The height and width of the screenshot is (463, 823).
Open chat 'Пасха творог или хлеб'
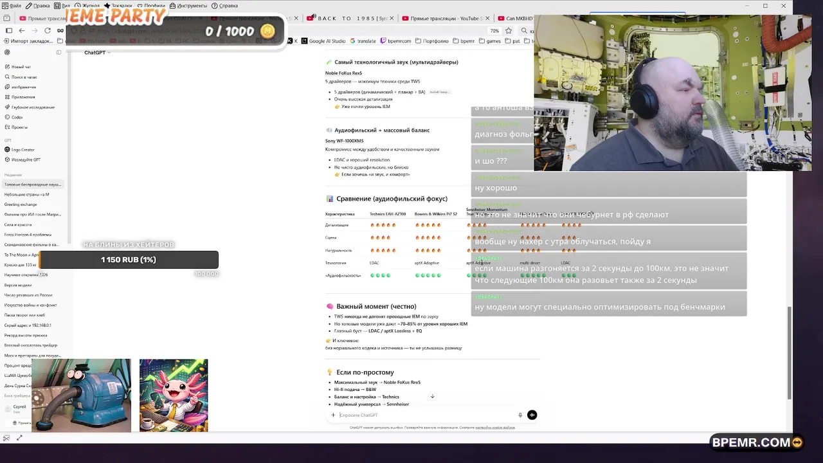pyautogui.click(x=24, y=315)
